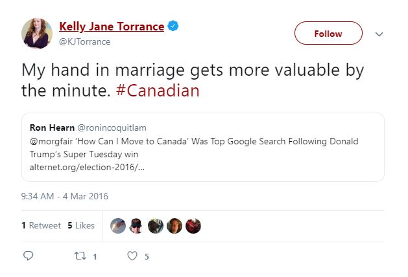Click the blue verified badge icon
The height and width of the screenshot is (277, 408).
(173, 27)
